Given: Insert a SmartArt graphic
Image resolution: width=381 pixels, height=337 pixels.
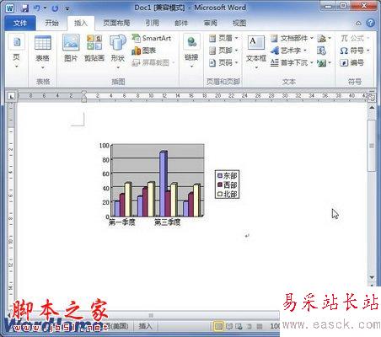Looking at the screenshot, I should (151, 38).
